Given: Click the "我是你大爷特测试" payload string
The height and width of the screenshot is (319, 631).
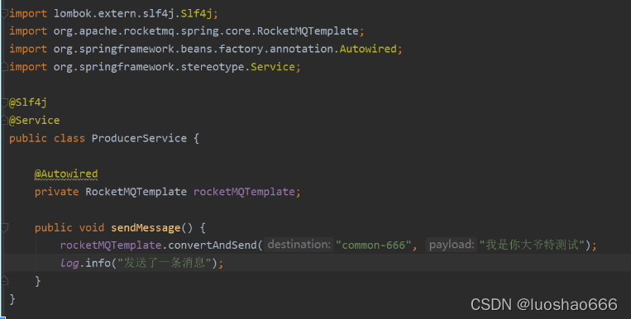Looking at the screenshot, I should click(x=532, y=245).
